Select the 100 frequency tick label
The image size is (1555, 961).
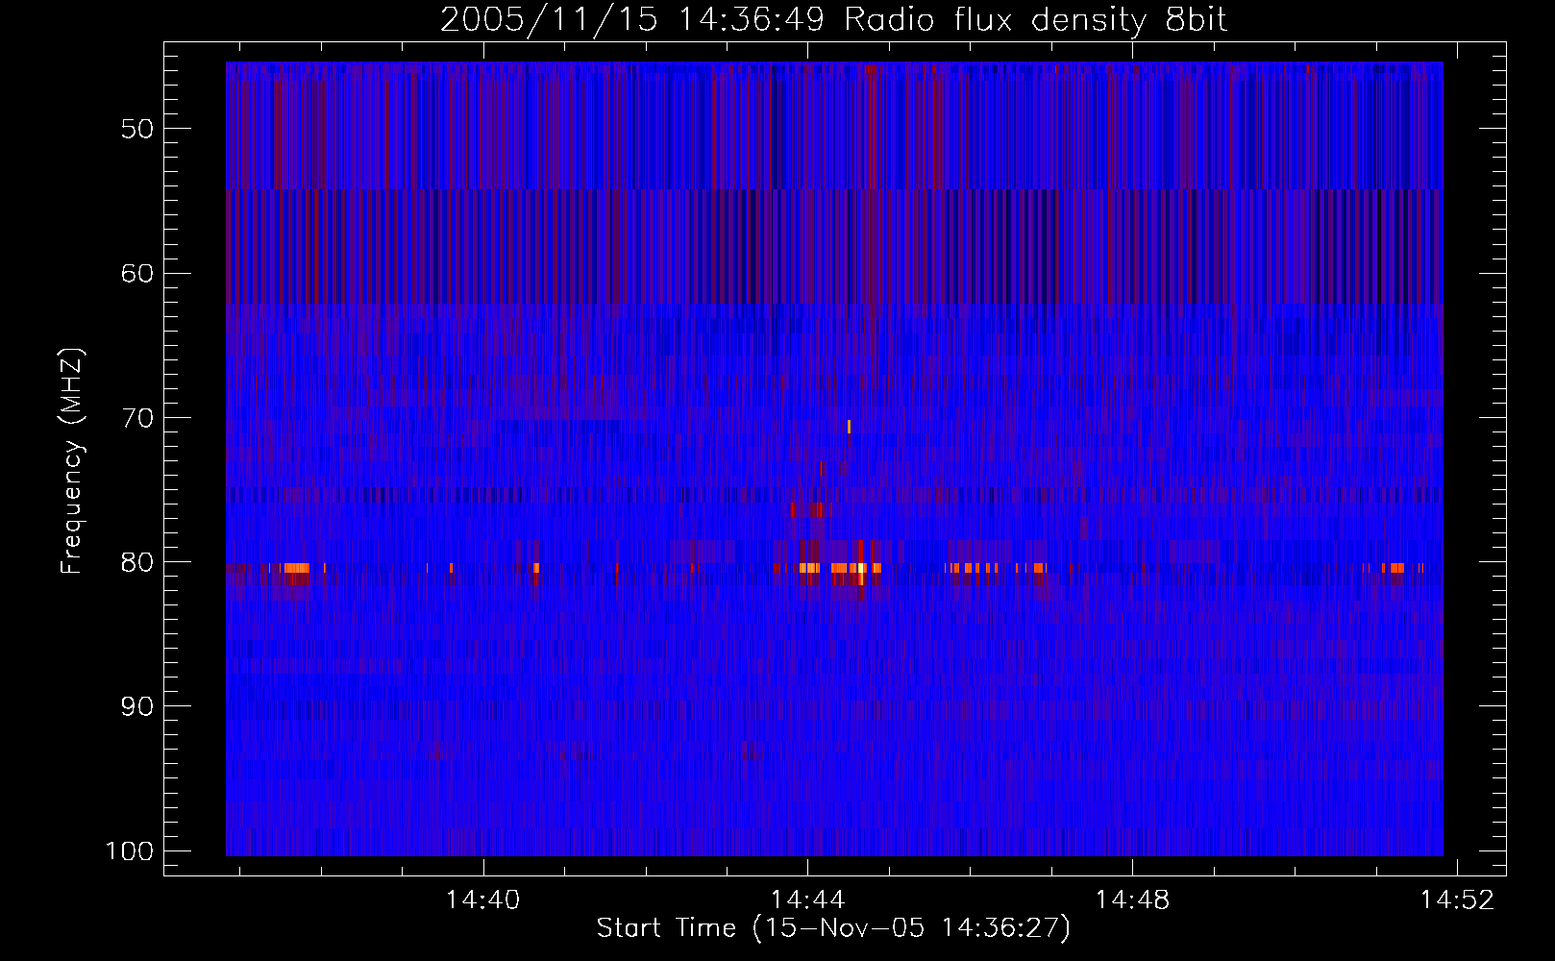130,851
